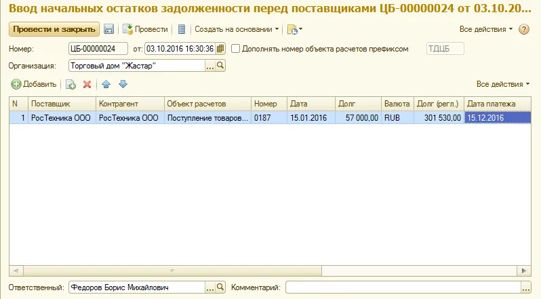The image size is (541, 299).
Task: Click magnifier icon to open Организация
Action: pos(220,66)
